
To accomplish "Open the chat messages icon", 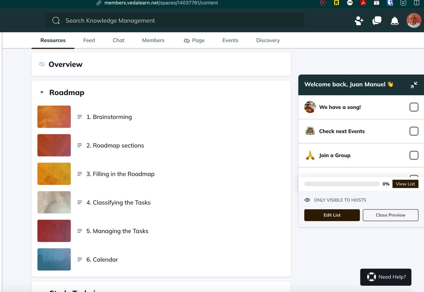I will click(377, 21).
